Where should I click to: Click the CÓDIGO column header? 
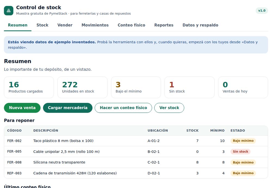click(14, 131)
